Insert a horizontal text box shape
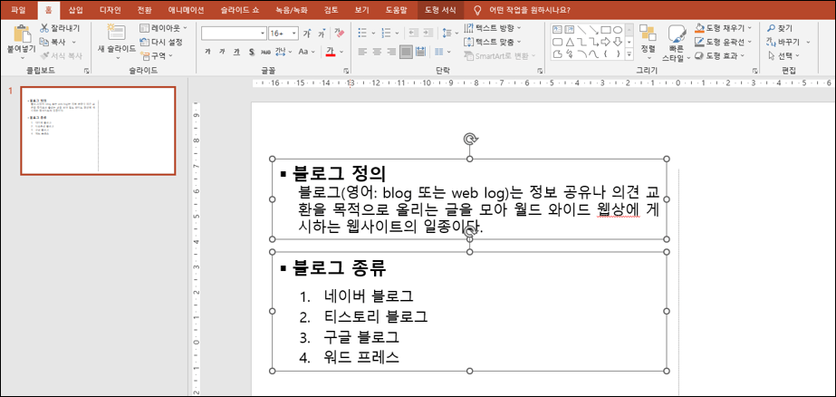The image size is (836, 397). pyautogui.click(x=557, y=29)
